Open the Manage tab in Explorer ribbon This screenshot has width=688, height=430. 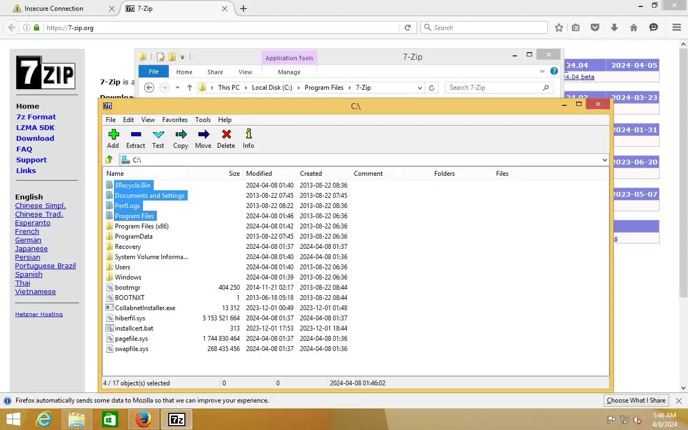[289, 72]
